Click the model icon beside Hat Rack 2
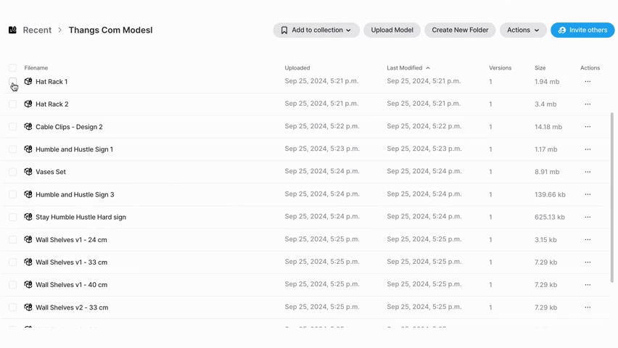Image resolution: width=618 pixels, height=348 pixels. 28,104
